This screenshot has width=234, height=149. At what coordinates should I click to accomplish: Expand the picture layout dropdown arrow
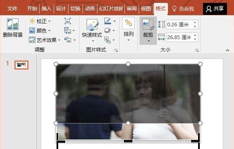[x=114, y=40]
